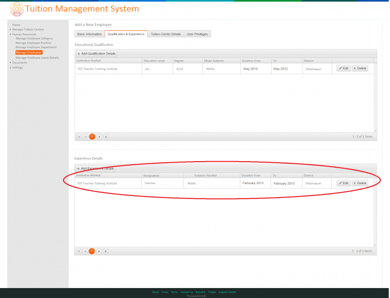This screenshot has width=390, height=298.
Task: Go to last page in Educational Qualification pager
Action: (106, 136)
